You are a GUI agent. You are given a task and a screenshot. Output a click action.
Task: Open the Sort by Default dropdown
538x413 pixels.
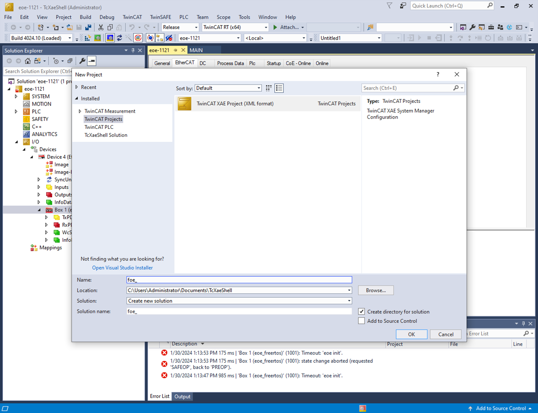click(x=228, y=88)
